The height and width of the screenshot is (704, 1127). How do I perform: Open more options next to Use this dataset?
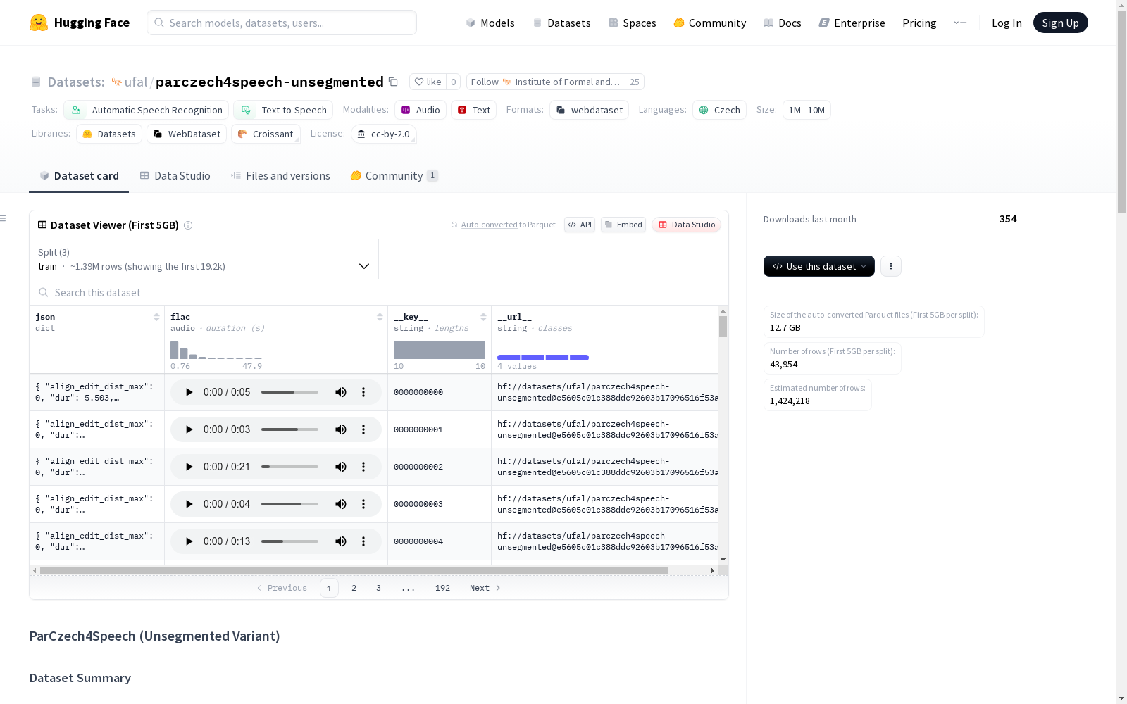[x=891, y=266]
